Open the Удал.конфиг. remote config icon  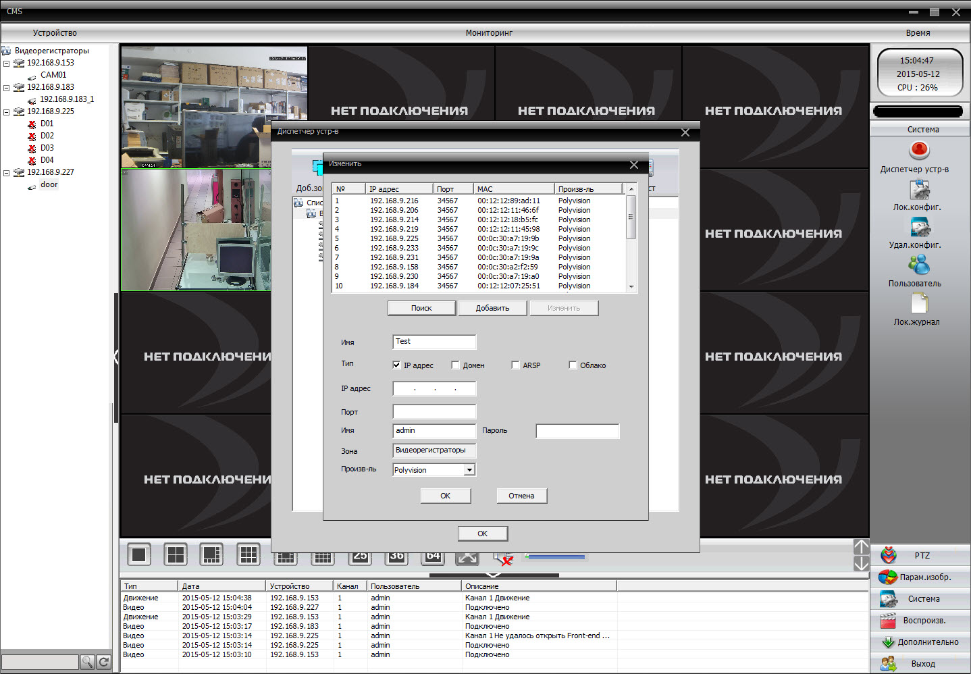pos(919,227)
